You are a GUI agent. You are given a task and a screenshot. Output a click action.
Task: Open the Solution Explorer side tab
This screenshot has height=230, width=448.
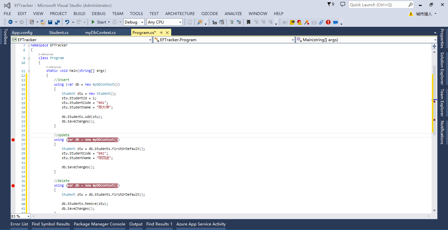click(x=442, y=68)
